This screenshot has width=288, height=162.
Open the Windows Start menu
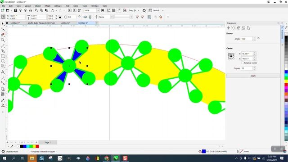(x=4, y=158)
